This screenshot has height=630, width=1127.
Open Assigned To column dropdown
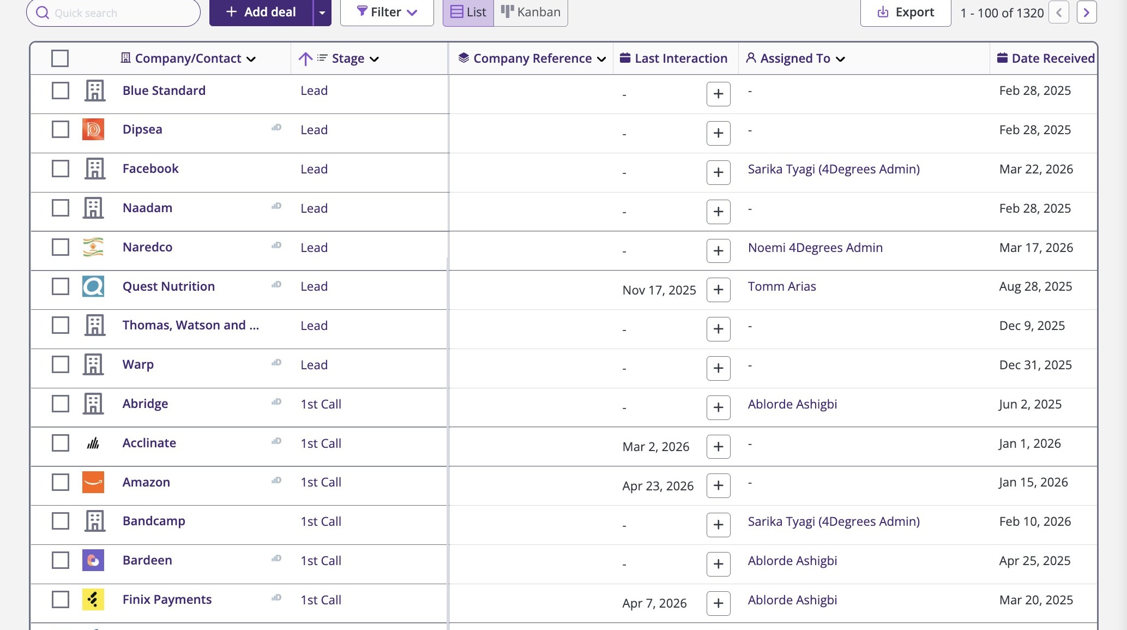click(x=840, y=59)
